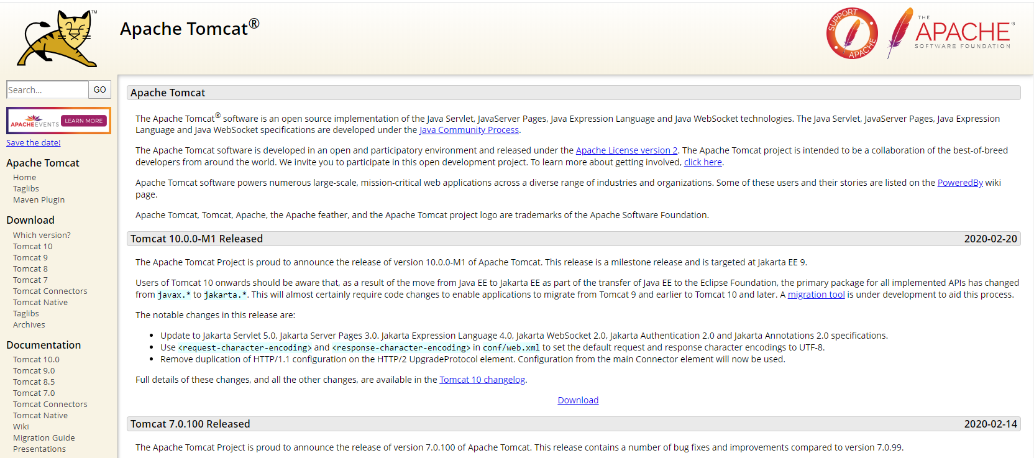The height and width of the screenshot is (458, 1034).
Task: Open the Support Apache badge
Action: pos(852,34)
